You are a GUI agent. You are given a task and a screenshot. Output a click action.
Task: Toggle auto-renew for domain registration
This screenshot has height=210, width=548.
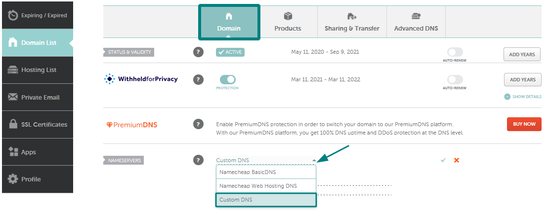click(455, 52)
